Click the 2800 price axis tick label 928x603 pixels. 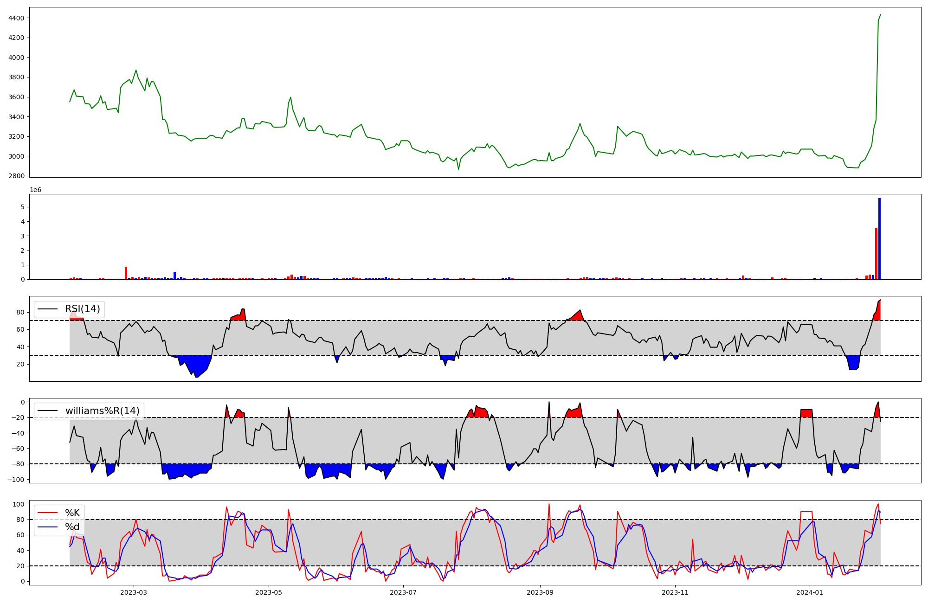click(17, 176)
